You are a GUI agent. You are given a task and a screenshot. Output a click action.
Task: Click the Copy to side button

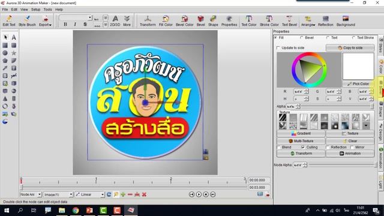pos(350,48)
